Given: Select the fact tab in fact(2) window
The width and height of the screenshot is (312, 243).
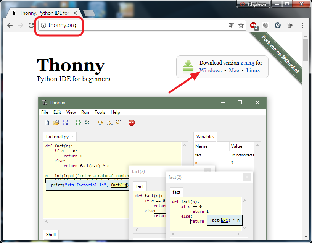Looking at the screenshot, I should click(176, 192).
